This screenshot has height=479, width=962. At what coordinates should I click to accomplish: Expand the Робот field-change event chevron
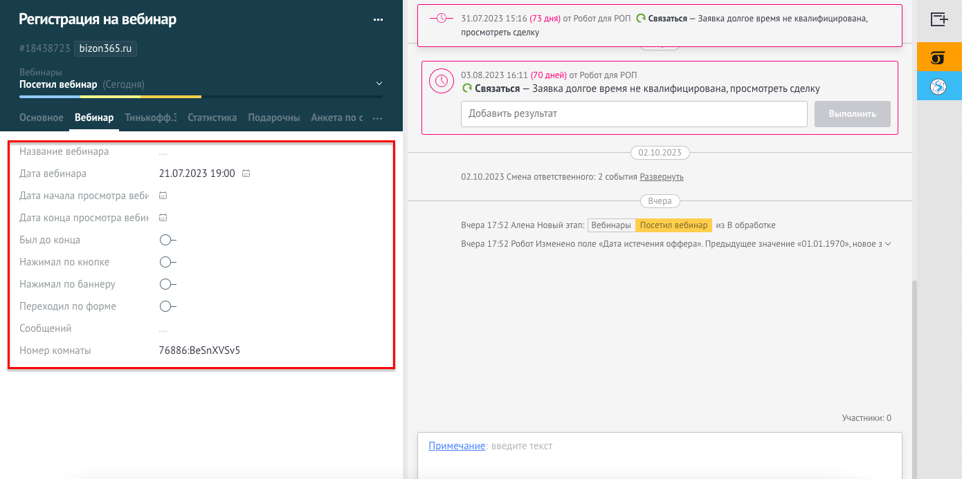point(888,244)
